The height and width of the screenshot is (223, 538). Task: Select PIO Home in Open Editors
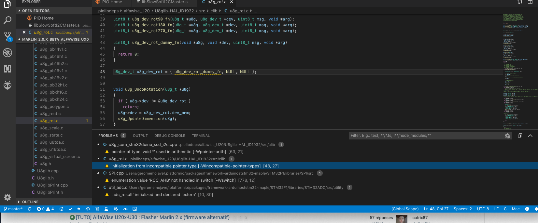point(54,18)
